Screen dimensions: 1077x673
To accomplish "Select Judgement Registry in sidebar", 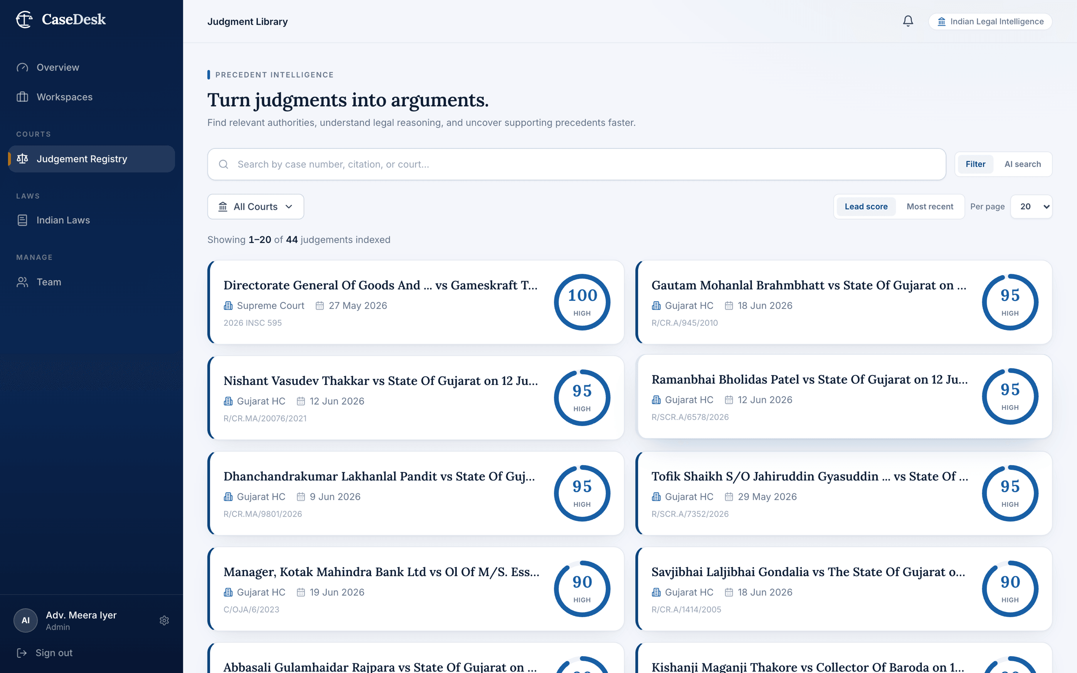I will (x=91, y=159).
